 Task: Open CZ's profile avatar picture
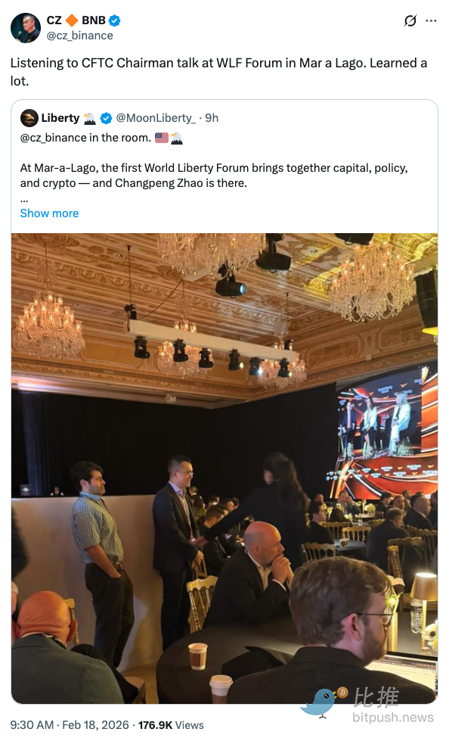pyautogui.click(x=26, y=28)
